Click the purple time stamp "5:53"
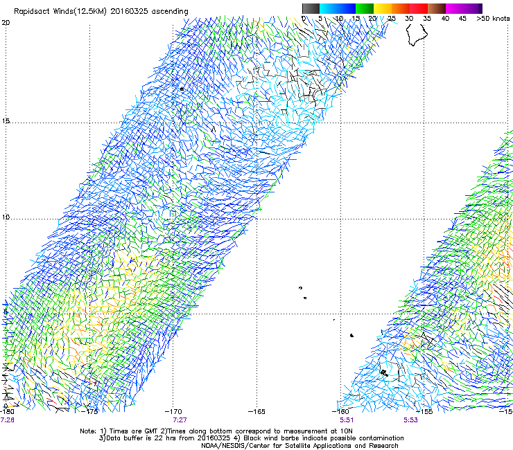 [410, 420]
